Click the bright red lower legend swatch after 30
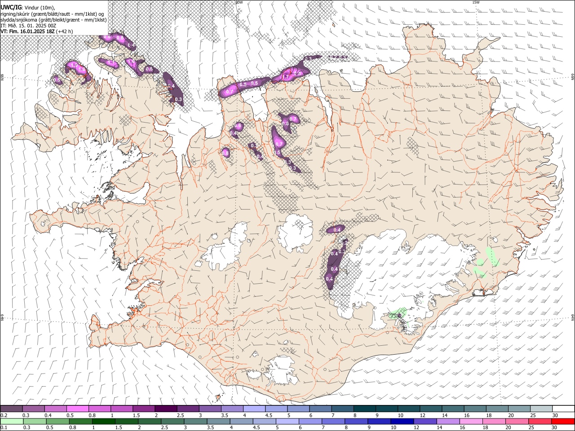The height and width of the screenshot is (431, 575). click(x=562, y=422)
